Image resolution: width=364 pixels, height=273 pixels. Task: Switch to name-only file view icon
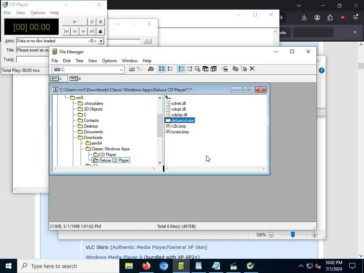point(162,69)
